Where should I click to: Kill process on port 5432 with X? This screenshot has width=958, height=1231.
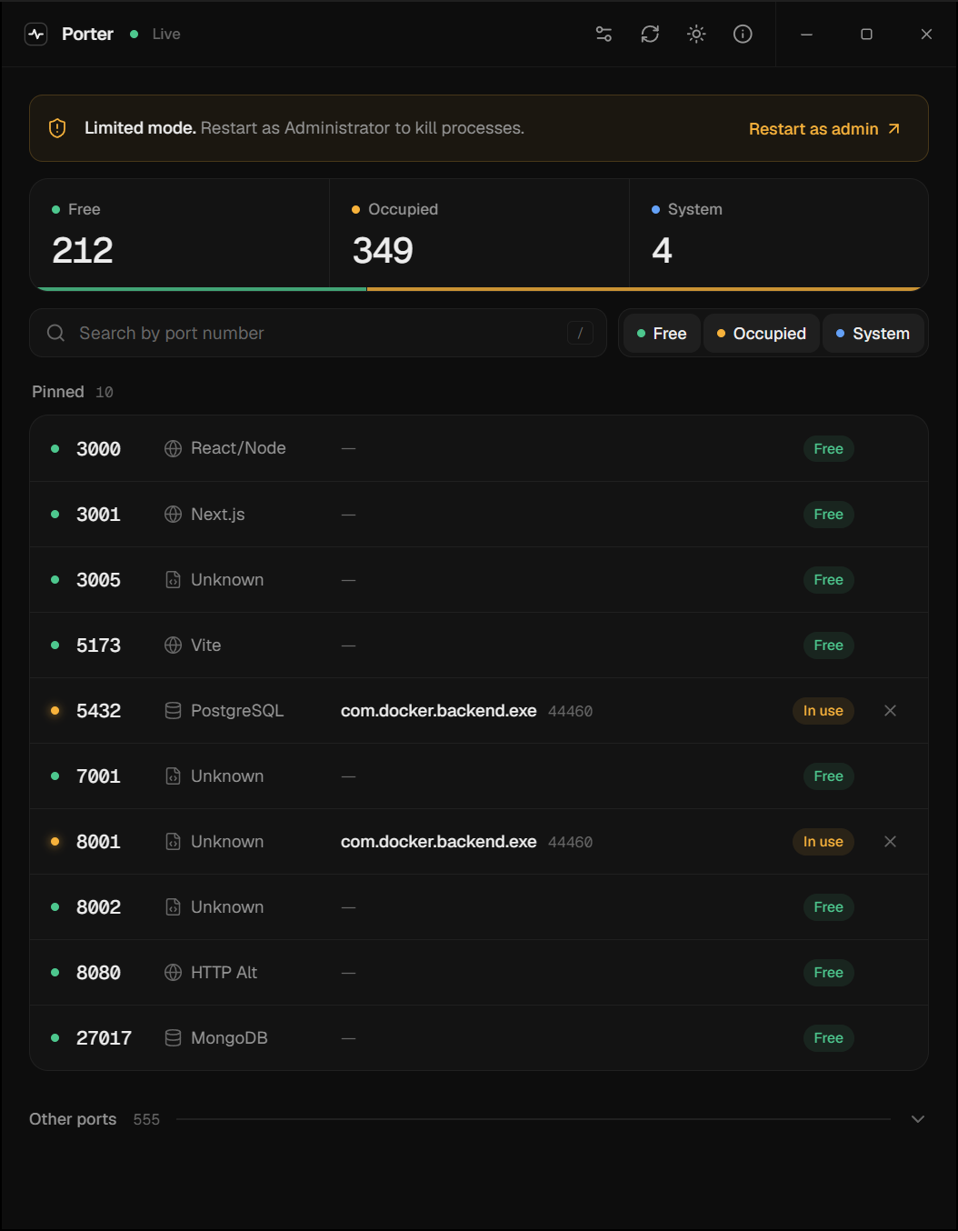[x=891, y=710]
